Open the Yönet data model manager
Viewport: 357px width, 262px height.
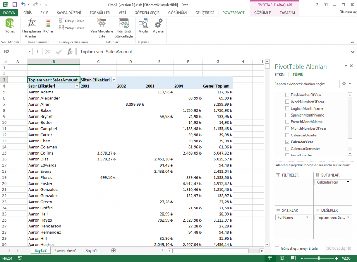pyautogui.click(x=10, y=26)
